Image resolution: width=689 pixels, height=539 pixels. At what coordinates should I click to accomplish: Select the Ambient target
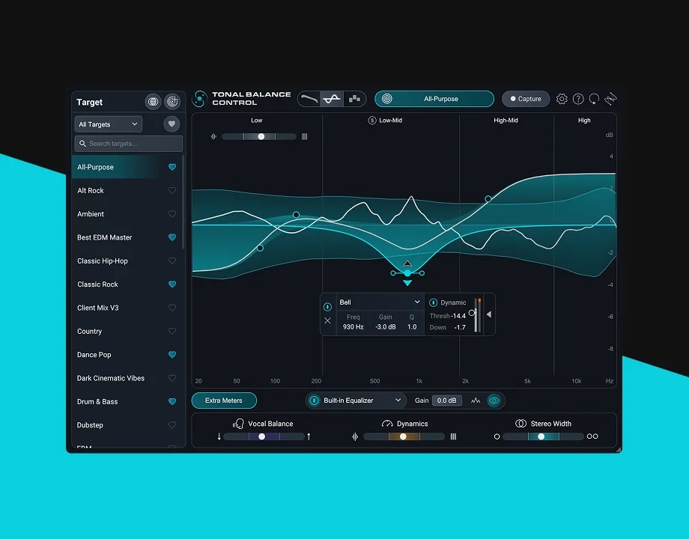(127, 214)
